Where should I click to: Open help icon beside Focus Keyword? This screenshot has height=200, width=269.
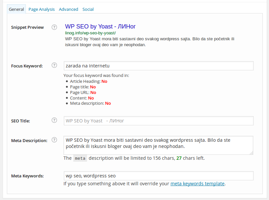(54, 65)
